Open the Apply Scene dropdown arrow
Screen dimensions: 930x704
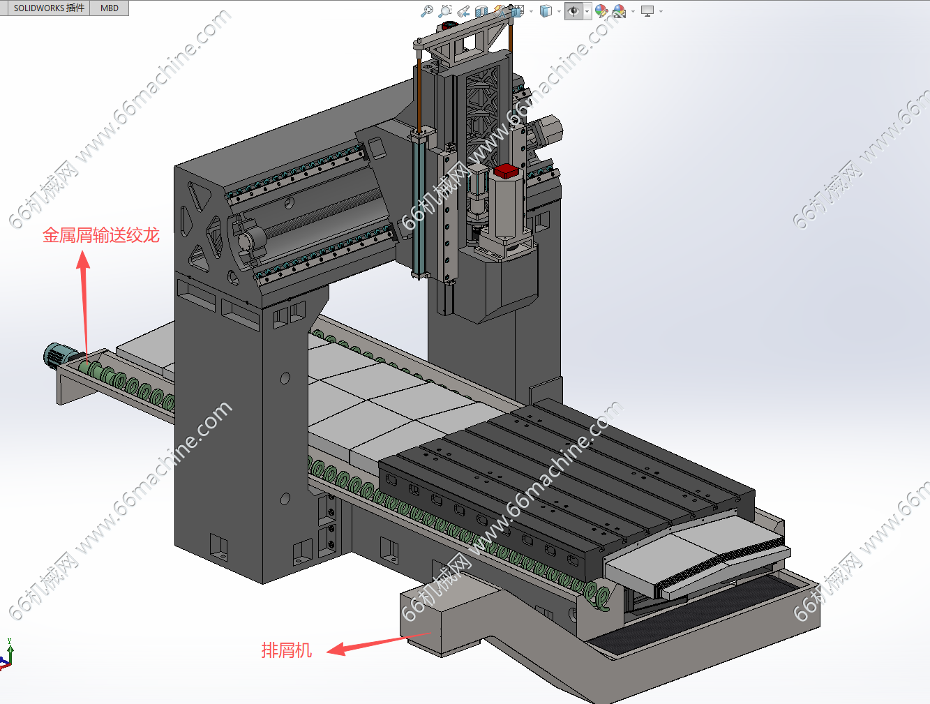633,11
